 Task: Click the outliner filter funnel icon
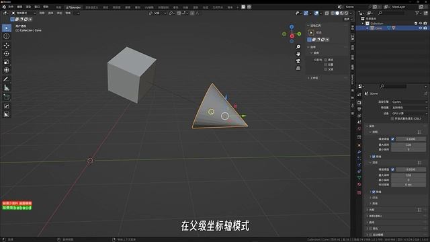(x=417, y=13)
